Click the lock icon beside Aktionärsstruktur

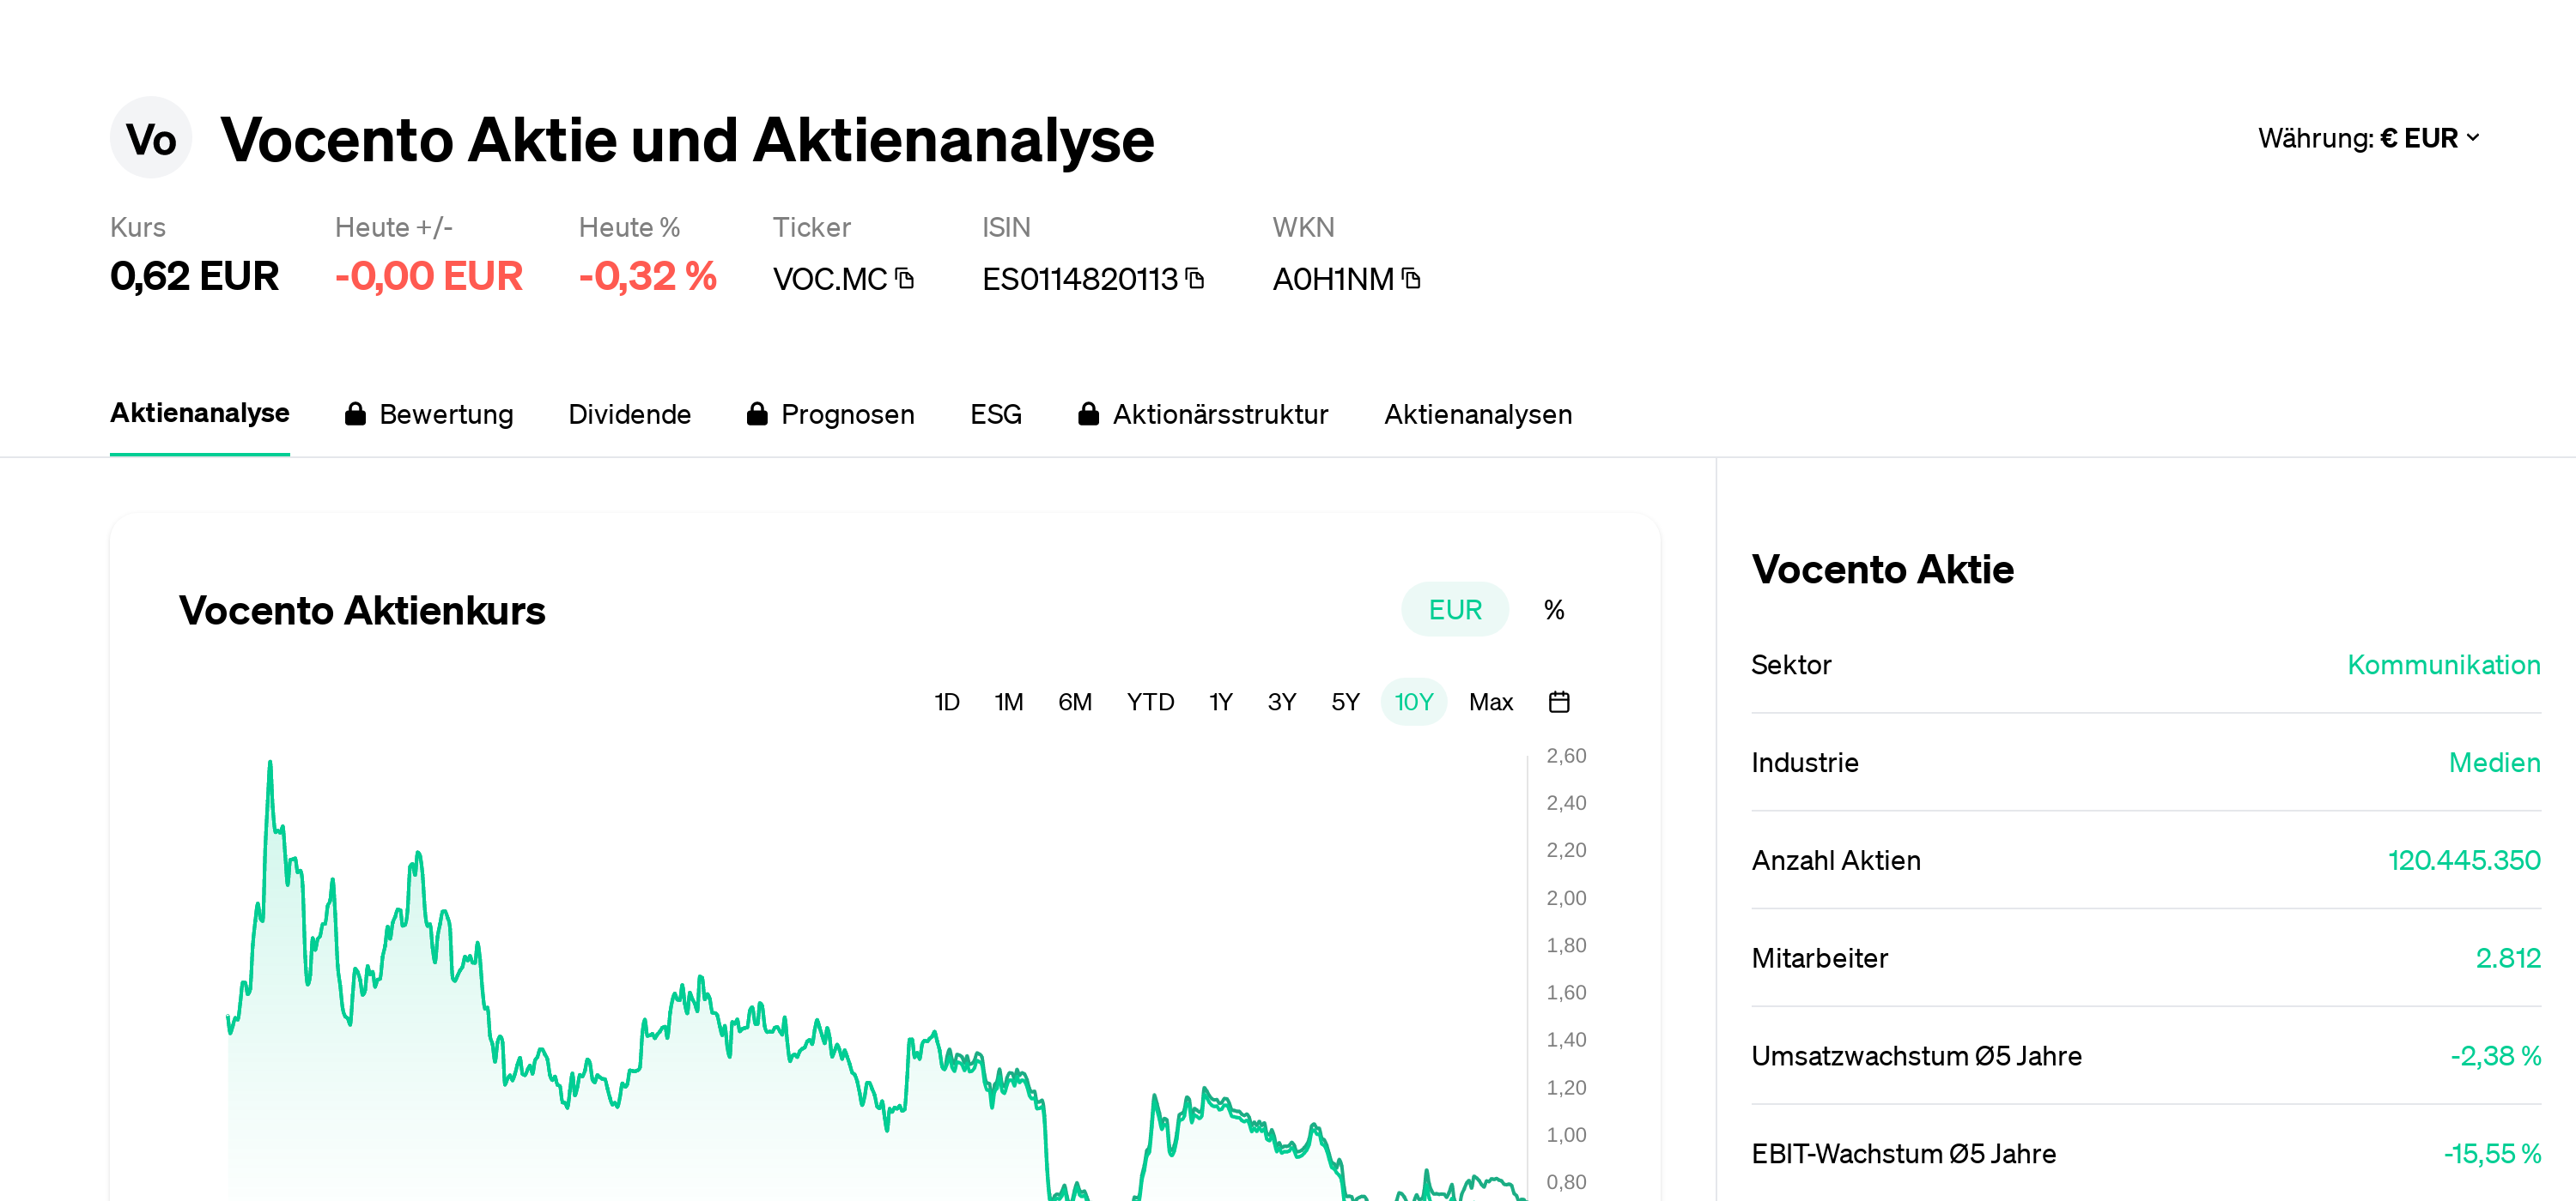[x=1089, y=413]
